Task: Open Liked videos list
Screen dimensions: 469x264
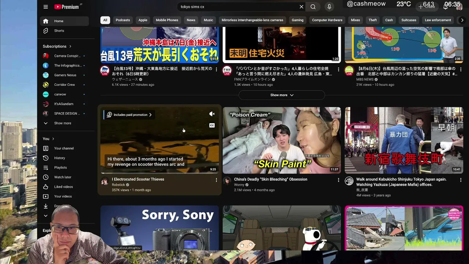Action: (64, 187)
